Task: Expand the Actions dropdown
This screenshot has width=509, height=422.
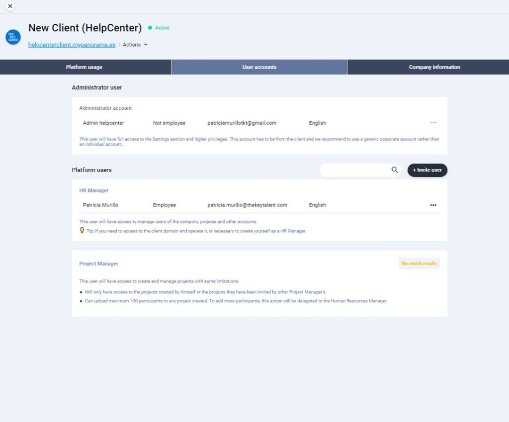Action: (x=135, y=45)
